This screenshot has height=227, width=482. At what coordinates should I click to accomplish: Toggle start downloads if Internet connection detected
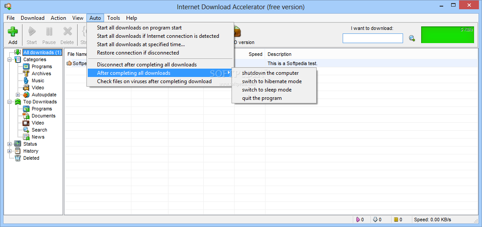(160, 36)
